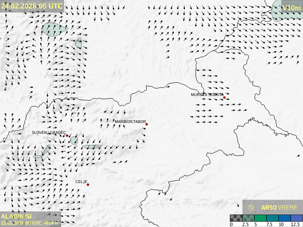
Task: Click the large shaded wind patch at top-left
Action: point(53,29)
